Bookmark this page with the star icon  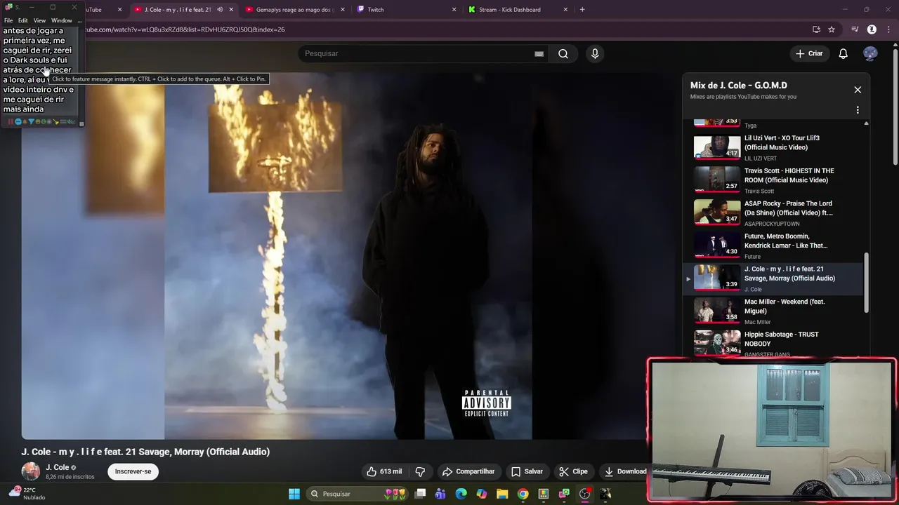click(832, 29)
